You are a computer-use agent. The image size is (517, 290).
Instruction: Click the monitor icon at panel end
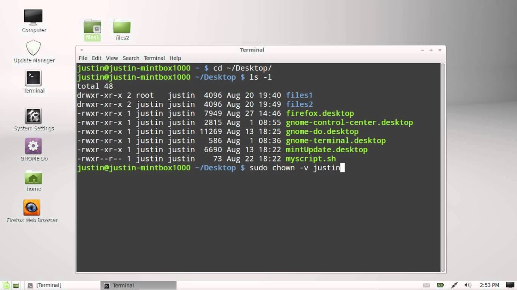[510, 285]
